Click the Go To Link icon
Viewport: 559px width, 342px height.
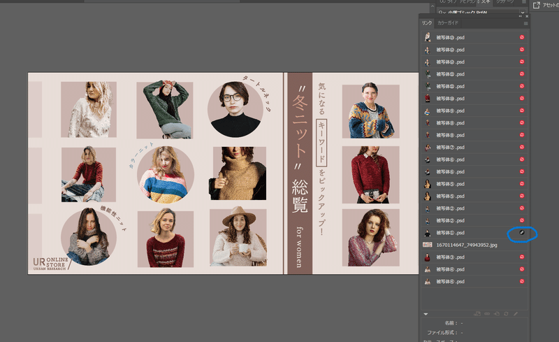[497, 314]
